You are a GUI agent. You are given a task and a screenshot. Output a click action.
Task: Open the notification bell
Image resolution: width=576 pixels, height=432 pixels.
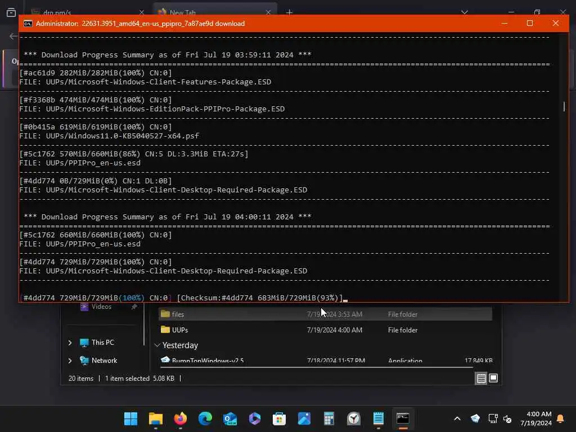coord(560,418)
